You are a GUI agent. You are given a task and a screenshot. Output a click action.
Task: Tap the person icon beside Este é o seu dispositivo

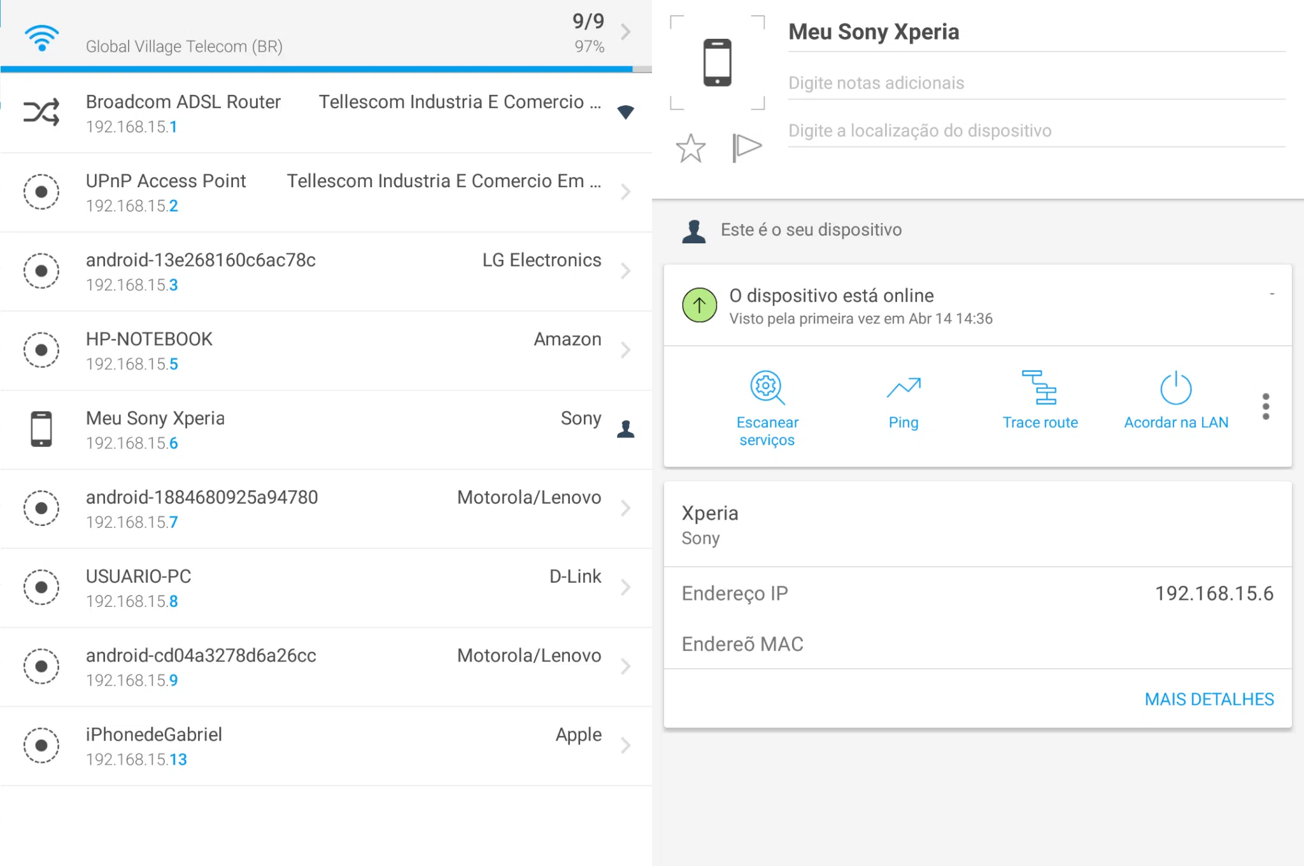(x=694, y=231)
